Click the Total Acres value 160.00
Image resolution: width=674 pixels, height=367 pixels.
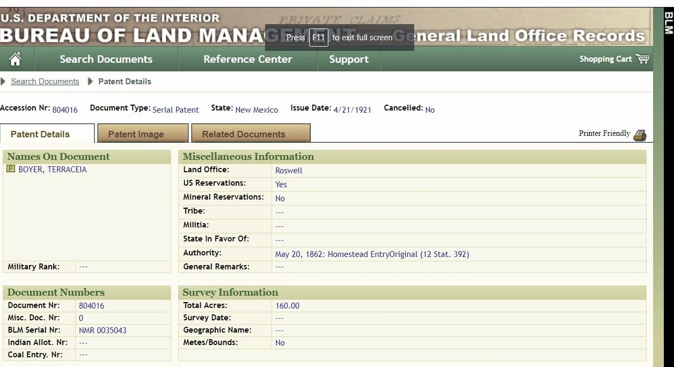(x=287, y=306)
